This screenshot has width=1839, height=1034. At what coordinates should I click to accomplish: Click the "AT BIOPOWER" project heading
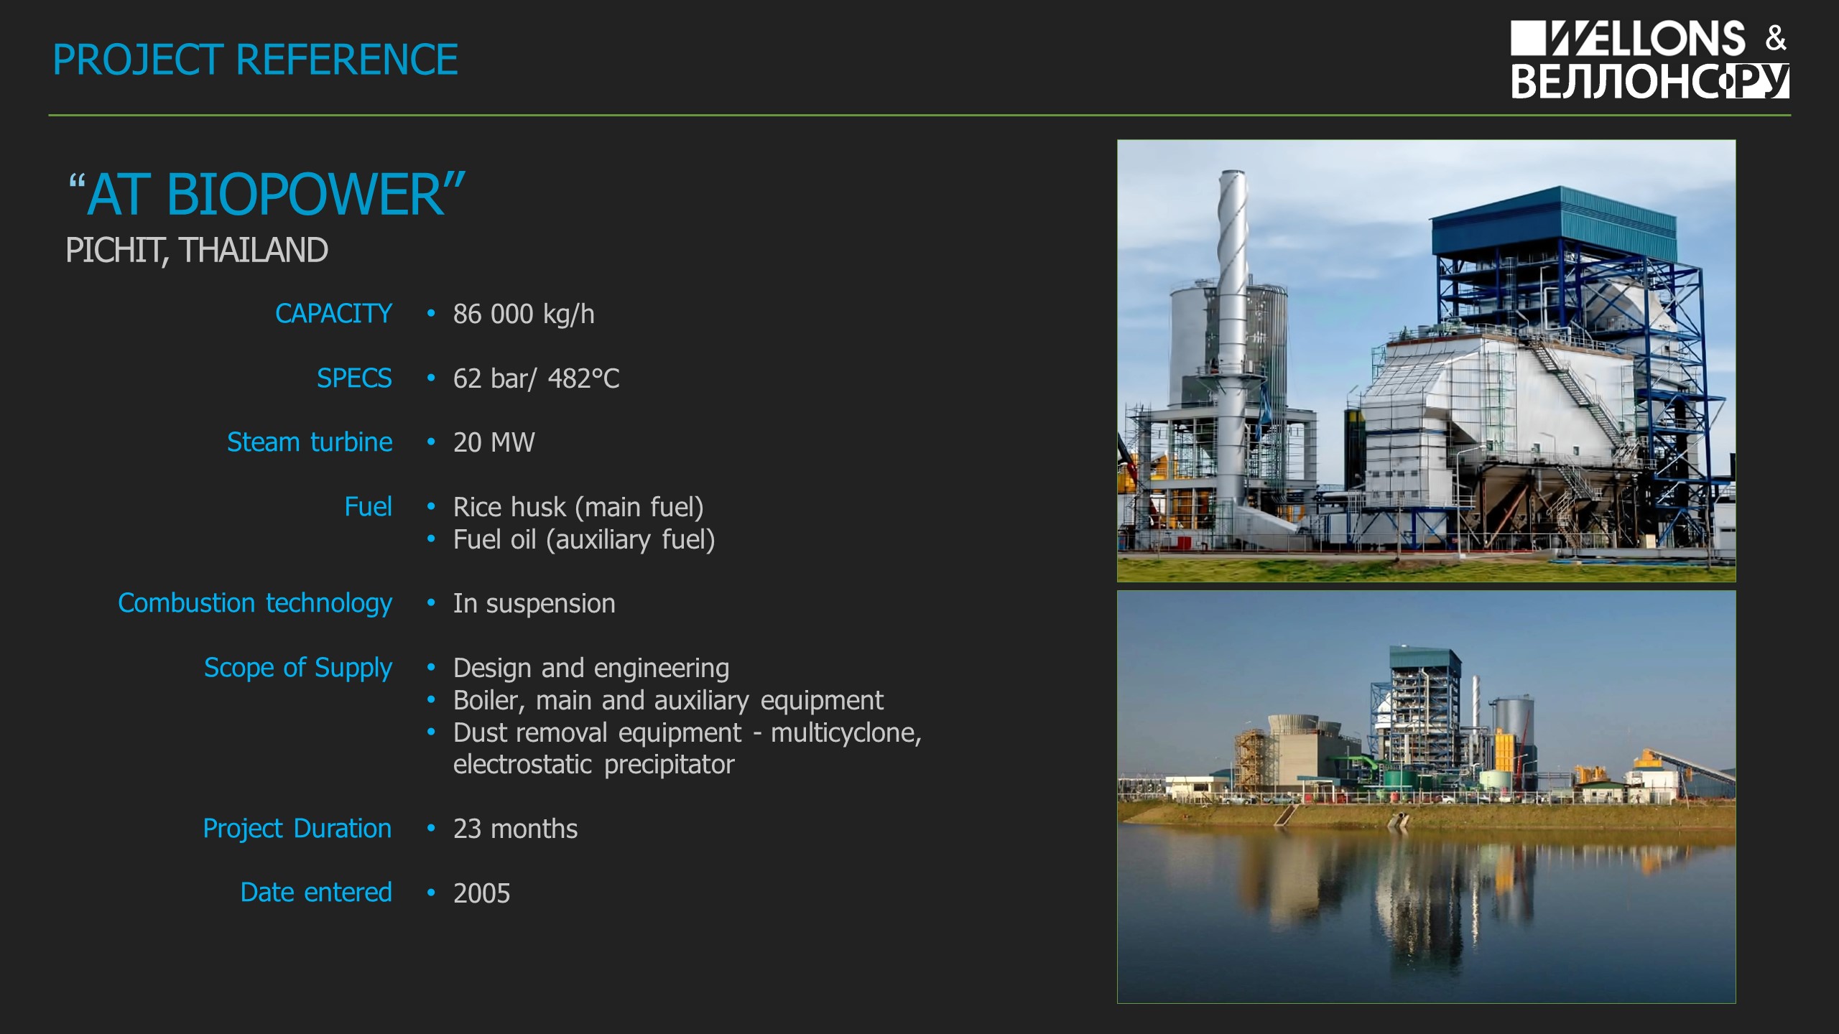(267, 194)
